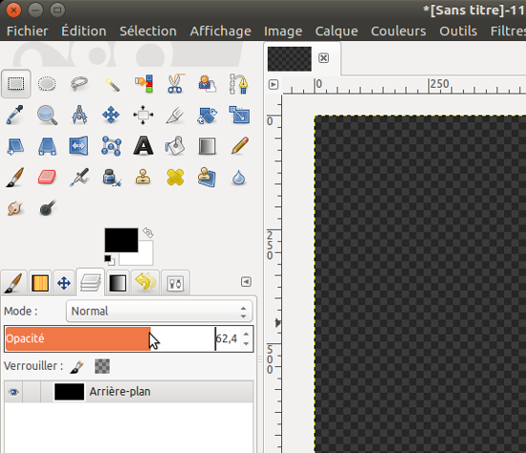Select the Zoom magnifier tool

coord(47,115)
